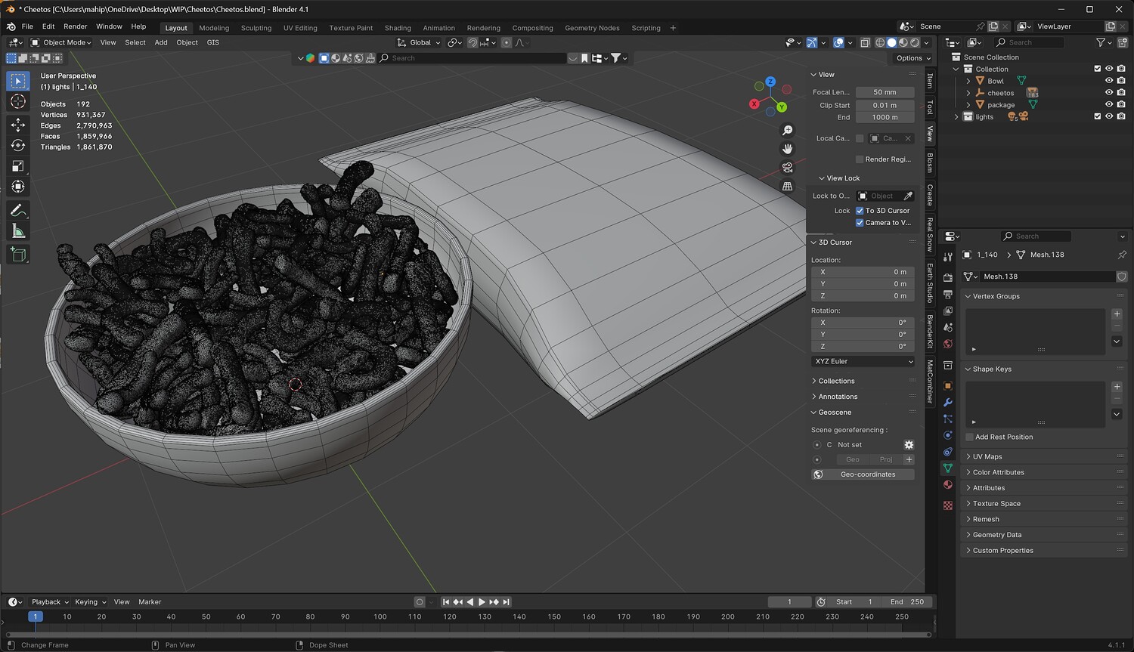Image resolution: width=1134 pixels, height=652 pixels.
Task: Enable Add Rest Position checkbox
Action: coord(970,437)
